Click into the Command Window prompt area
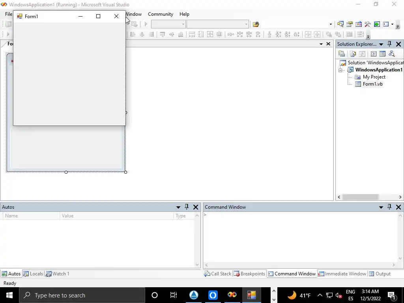The image size is (404, 303). [300, 237]
